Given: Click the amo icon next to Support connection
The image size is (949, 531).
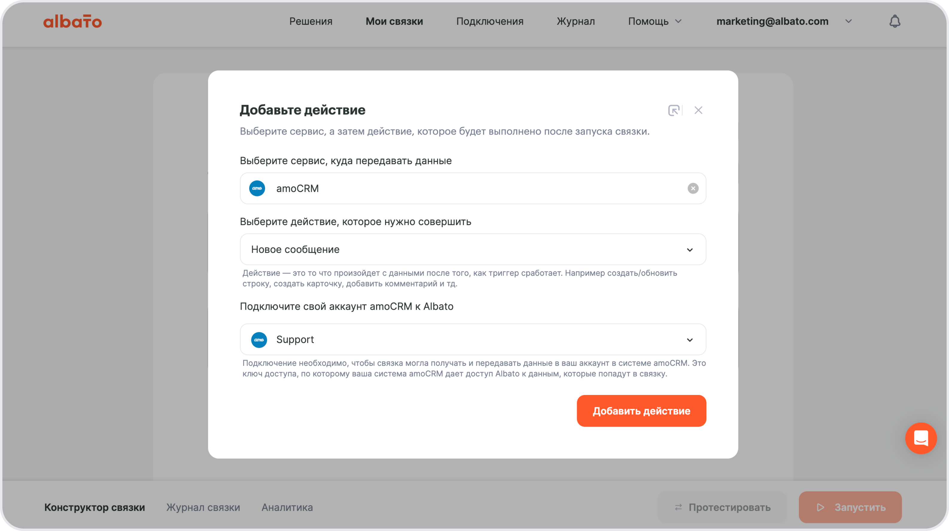Looking at the screenshot, I should click(259, 340).
